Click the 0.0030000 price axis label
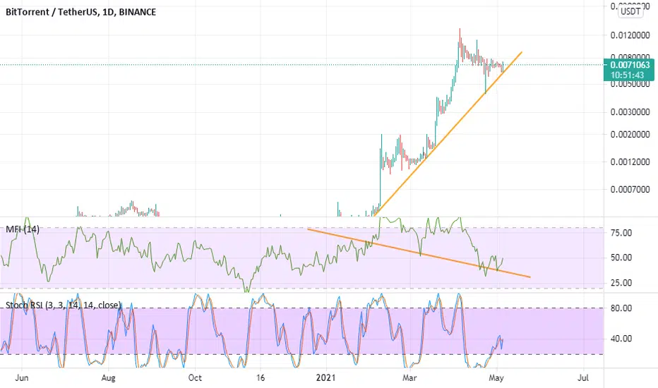This screenshot has width=658, height=388. [x=630, y=112]
